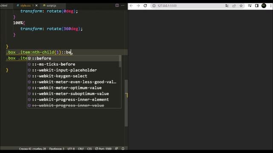Click the line and column status entry

tap(32, 149)
